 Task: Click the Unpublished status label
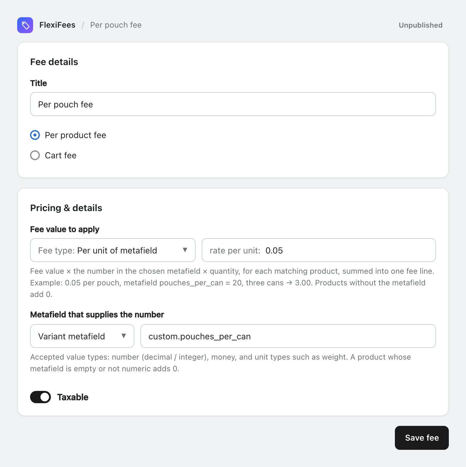click(420, 25)
